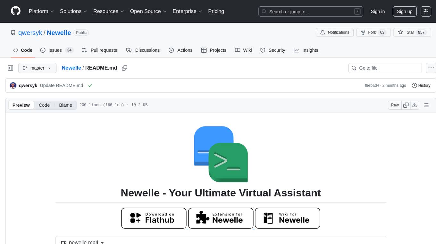Click the Newelle app logo image
436x244 pixels.
pyautogui.click(x=221, y=154)
